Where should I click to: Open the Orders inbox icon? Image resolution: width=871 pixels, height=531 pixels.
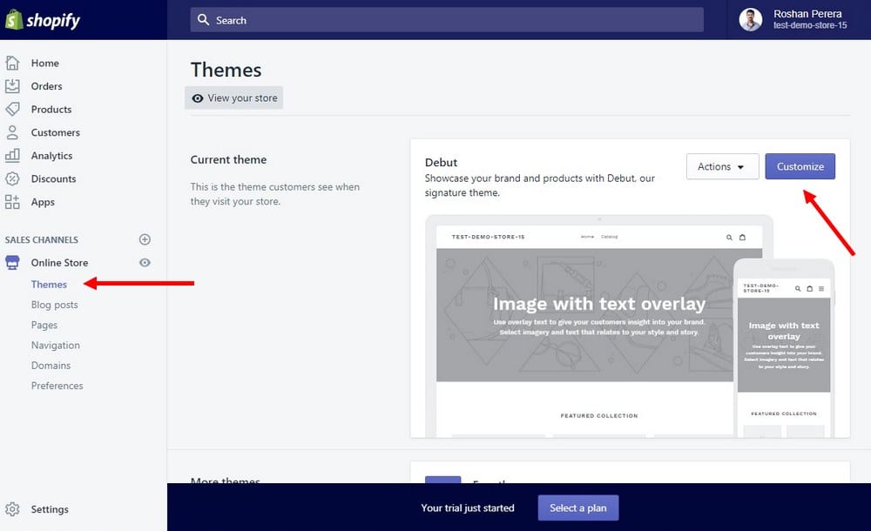(x=12, y=86)
